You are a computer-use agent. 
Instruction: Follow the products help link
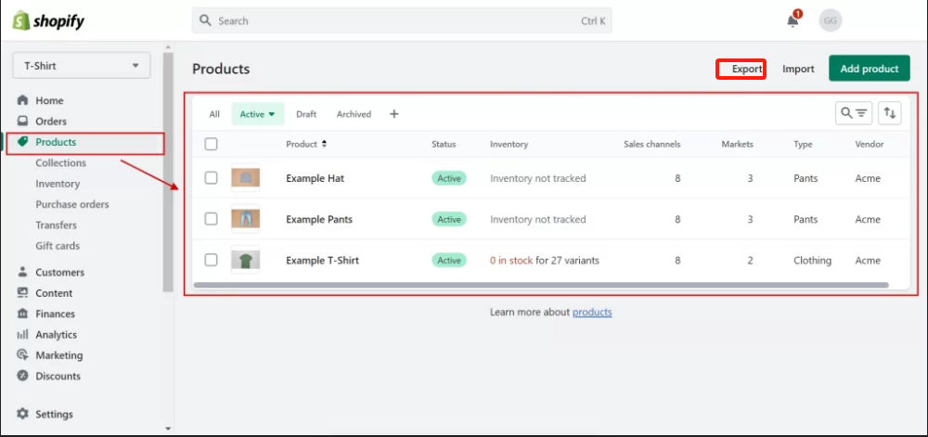point(592,313)
